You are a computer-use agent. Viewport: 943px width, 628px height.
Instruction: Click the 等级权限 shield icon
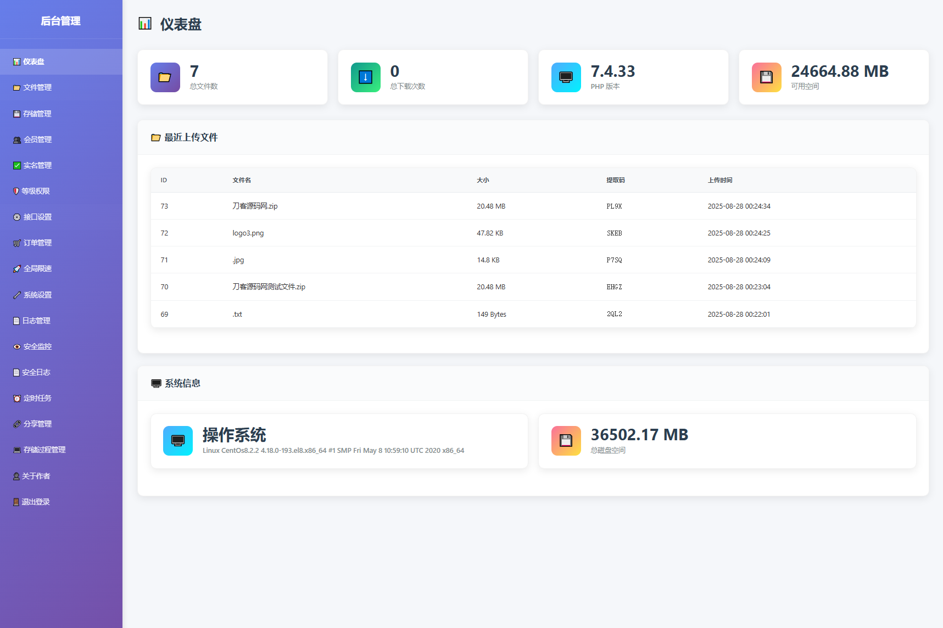(16, 190)
